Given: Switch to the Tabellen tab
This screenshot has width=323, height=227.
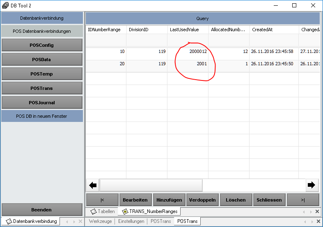Looking at the screenshot, I should [103, 211].
